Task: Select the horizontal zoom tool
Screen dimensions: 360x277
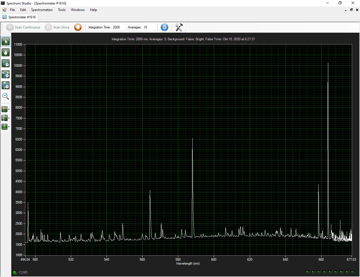Action: click(6, 74)
